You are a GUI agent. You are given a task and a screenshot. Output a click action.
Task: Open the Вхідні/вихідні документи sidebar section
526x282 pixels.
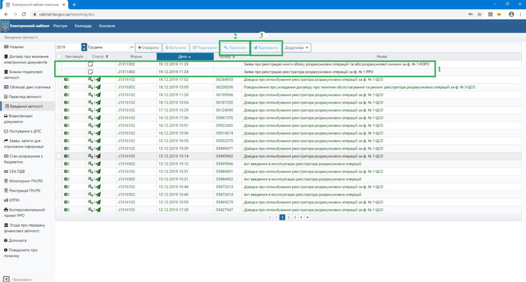point(26,119)
